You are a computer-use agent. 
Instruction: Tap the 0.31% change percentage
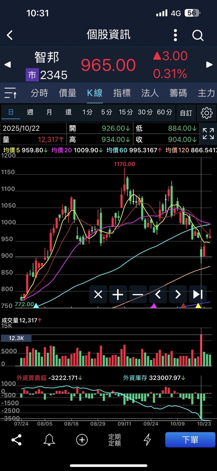click(x=170, y=74)
